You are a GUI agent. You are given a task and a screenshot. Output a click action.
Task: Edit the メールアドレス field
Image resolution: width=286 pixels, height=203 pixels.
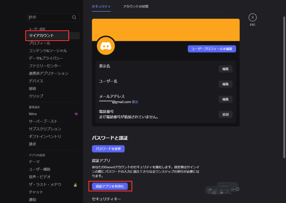point(225,99)
